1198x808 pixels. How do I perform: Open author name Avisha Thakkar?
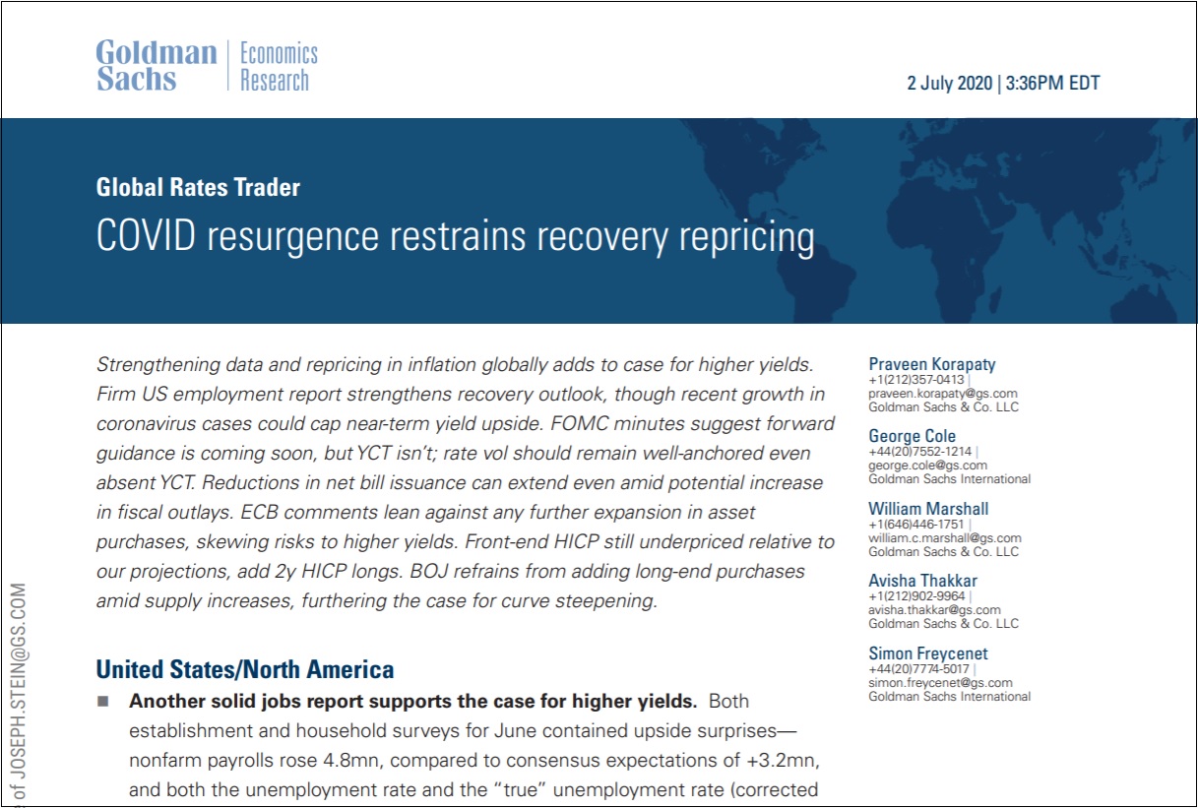point(922,581)
